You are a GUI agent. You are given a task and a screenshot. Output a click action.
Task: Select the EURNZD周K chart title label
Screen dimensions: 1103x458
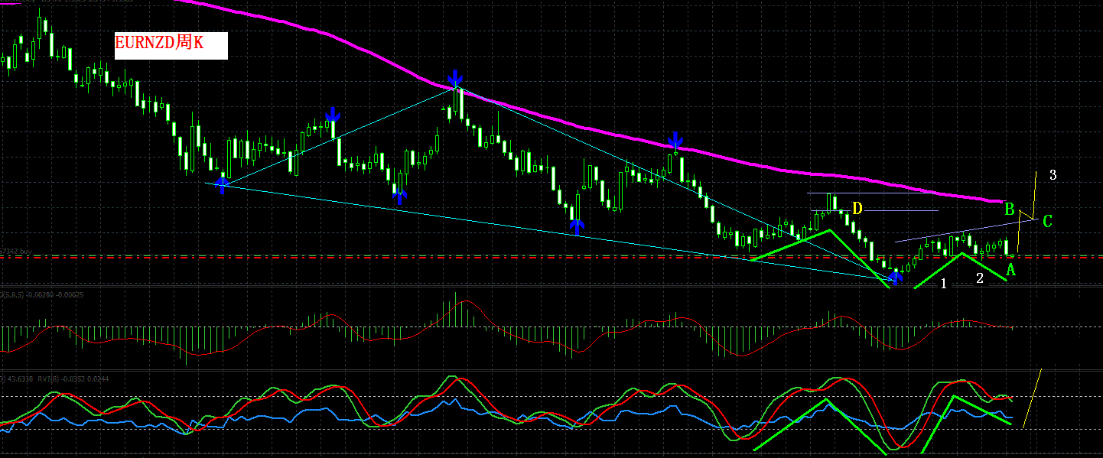click(170, 44)
